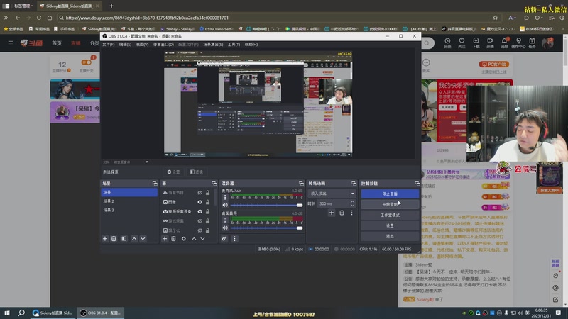Select scene 场景 2 in scenes list
This screenshot has height=319, width=568.
(129, 201)
